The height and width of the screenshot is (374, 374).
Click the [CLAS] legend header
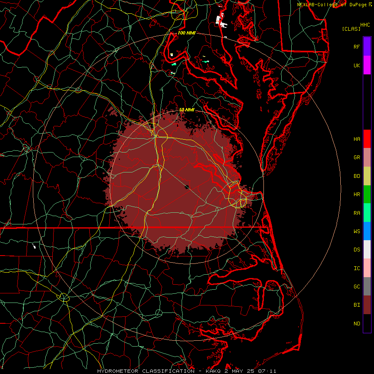pos(351,29)
